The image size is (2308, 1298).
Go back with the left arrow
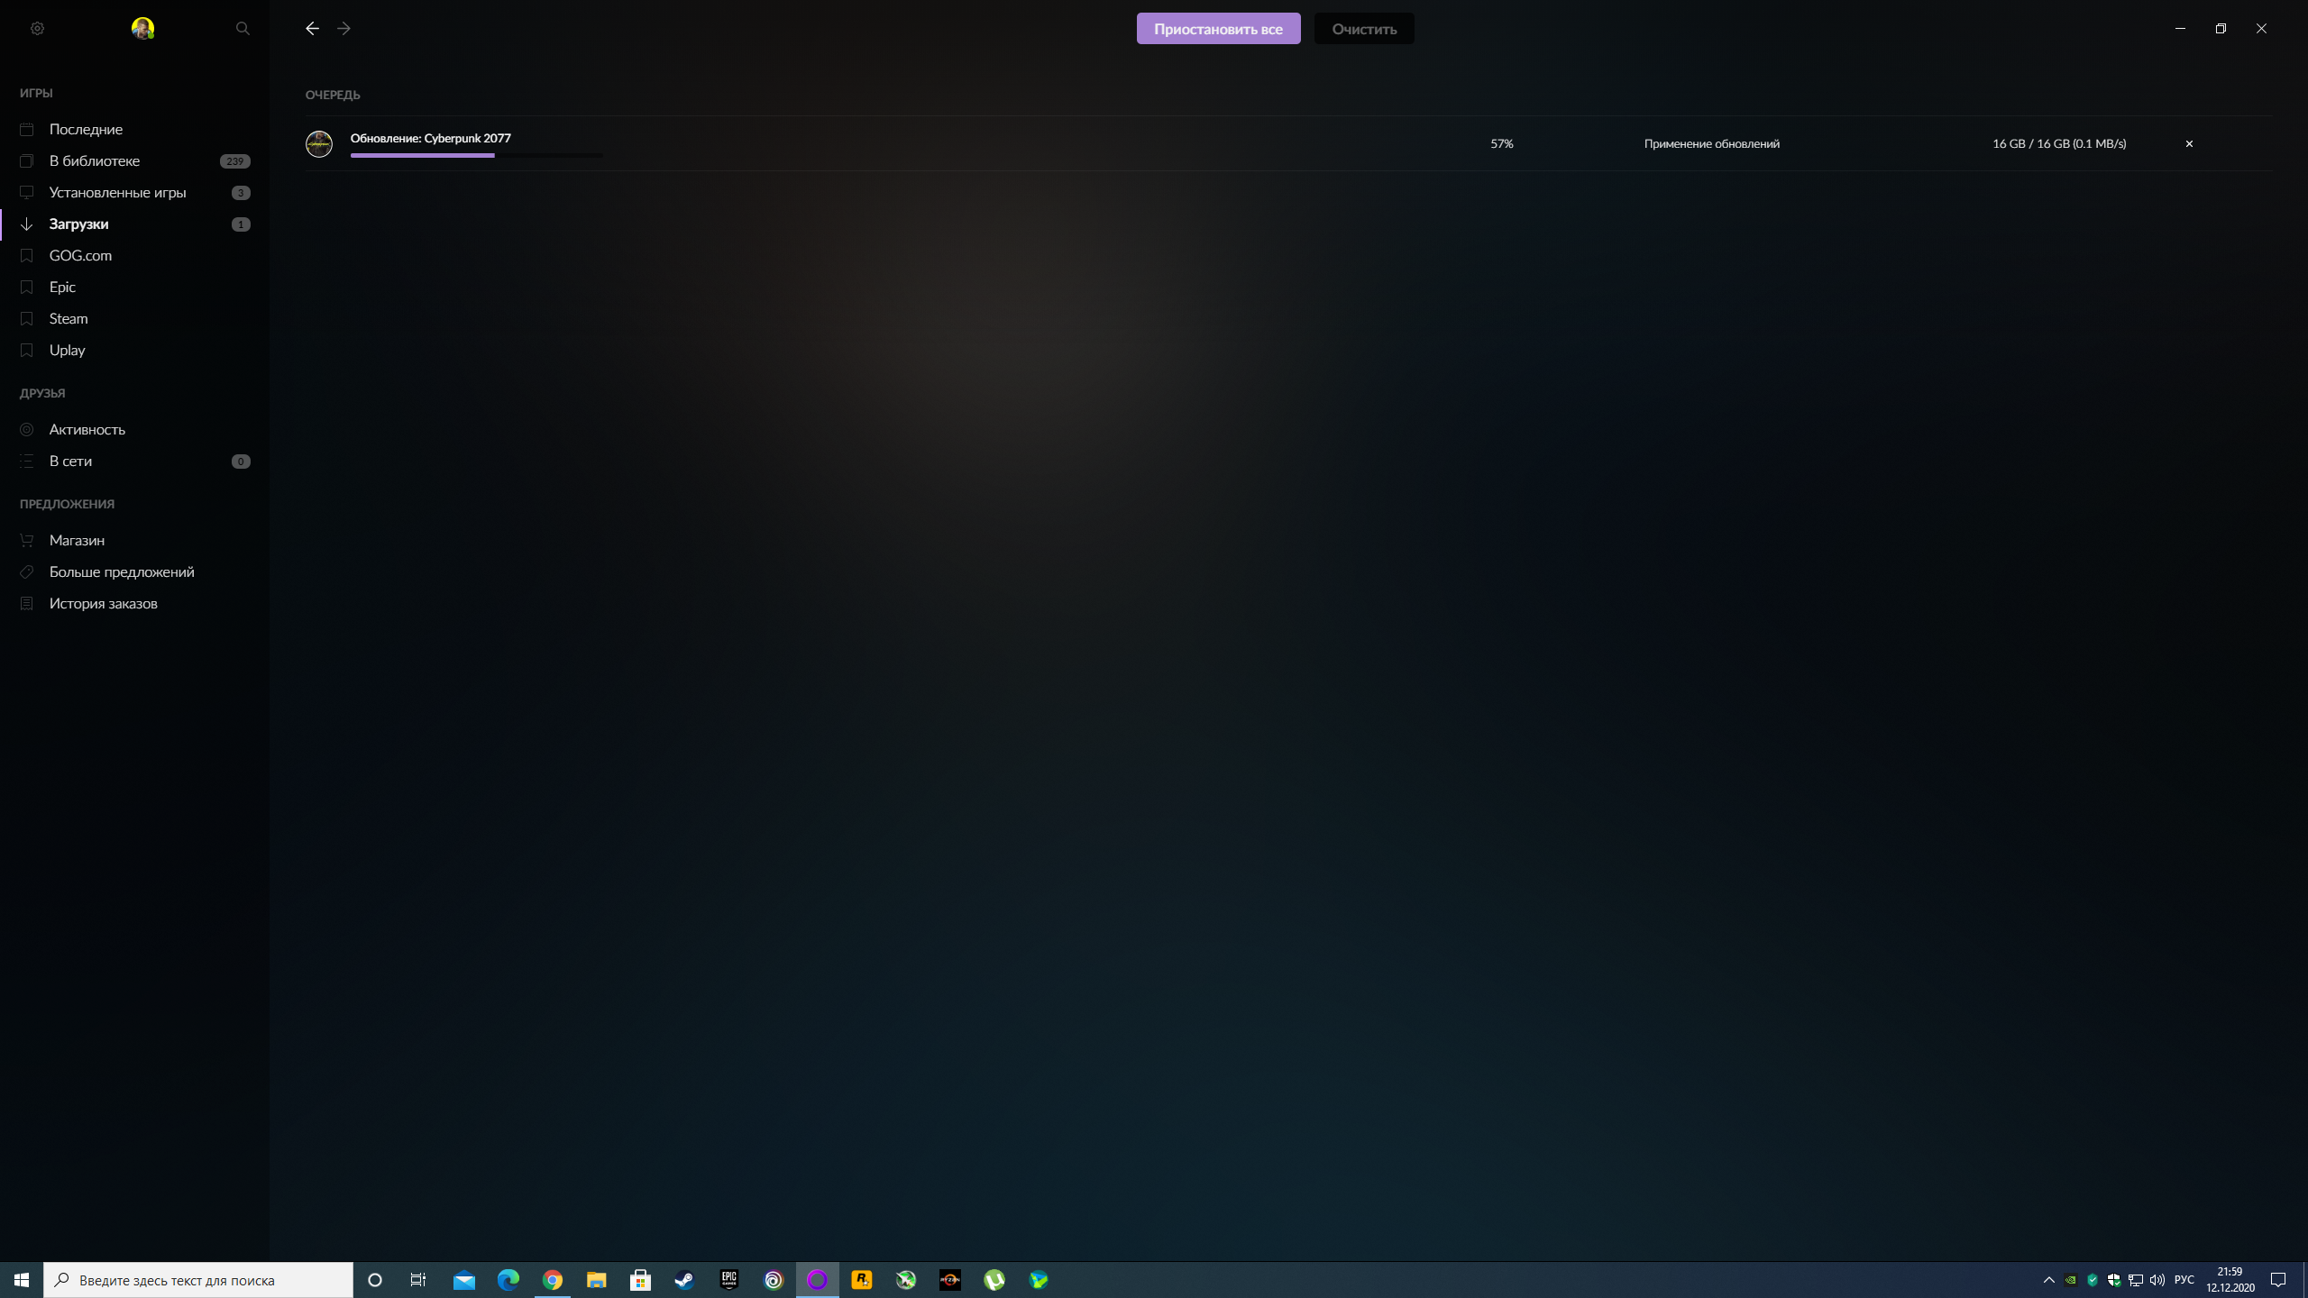(x=312, y=29)
